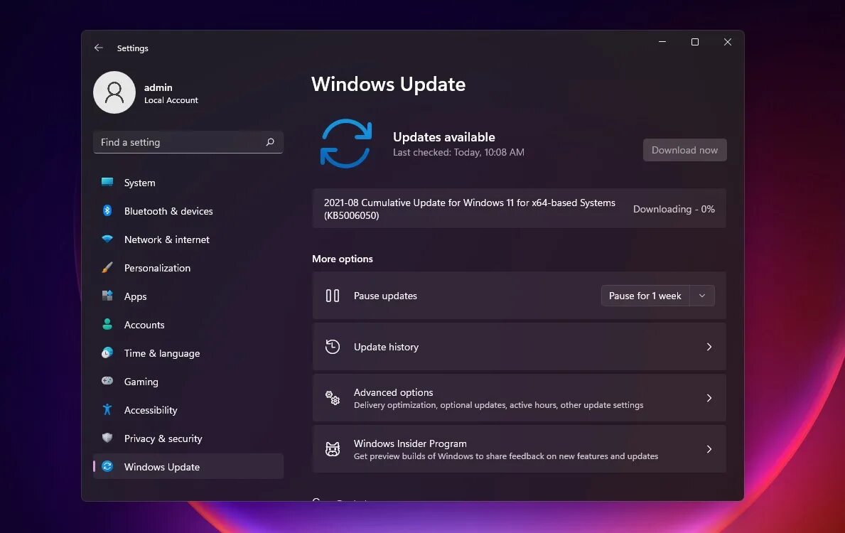The height and width of the screenshot is (533, 845).
Task: Open Network & internet settings
Action: (x=188, y=239)
